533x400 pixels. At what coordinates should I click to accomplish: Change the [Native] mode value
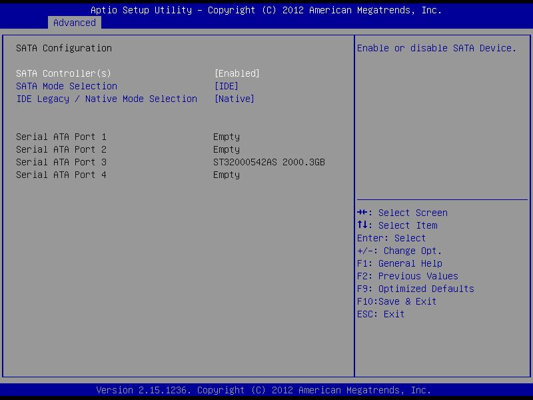pos(234,99)
